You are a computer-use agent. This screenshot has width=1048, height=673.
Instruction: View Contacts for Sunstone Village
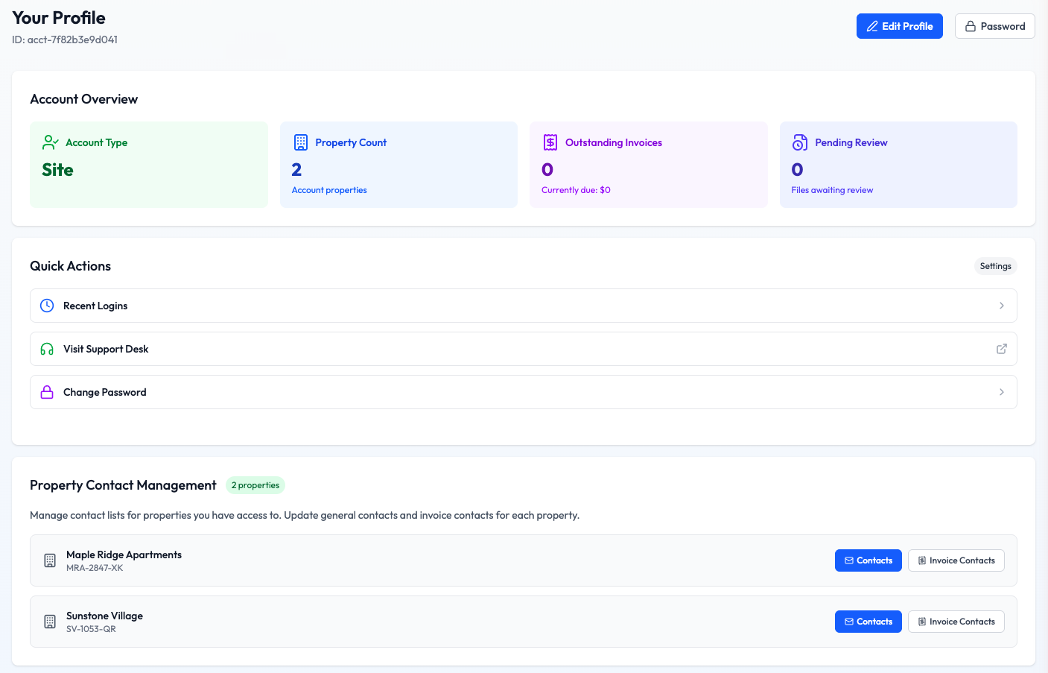(868, 622)
